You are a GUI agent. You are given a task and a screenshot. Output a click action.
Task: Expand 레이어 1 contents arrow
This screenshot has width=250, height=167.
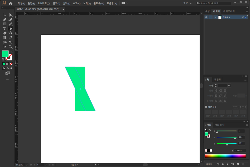215,17
